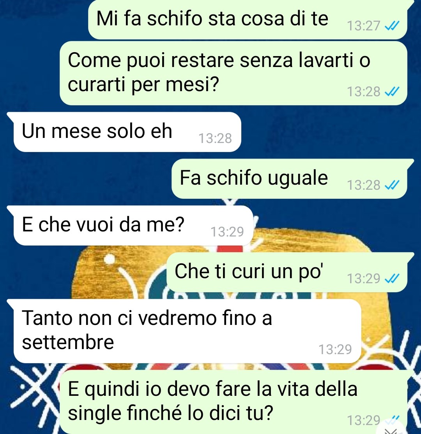Tap read ticks on 'Fa schifo uguale' message
421x434 pixels.
[x=392, y=185]
